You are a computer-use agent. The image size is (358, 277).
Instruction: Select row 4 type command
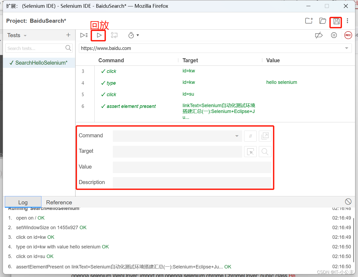coord(215,83)
